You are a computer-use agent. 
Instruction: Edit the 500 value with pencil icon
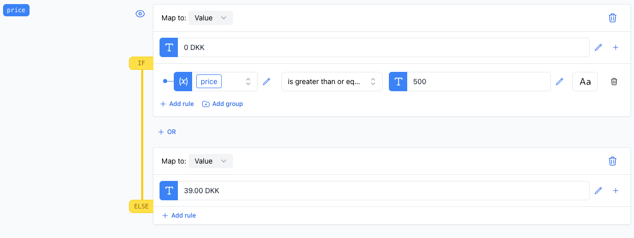pyautogui.click(x=560, y=82)
